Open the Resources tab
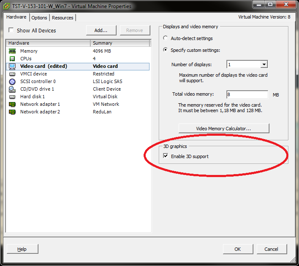 63,18
